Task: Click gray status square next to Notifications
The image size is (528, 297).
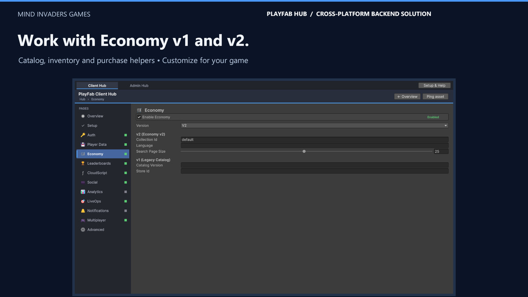Action: point(125,211)
